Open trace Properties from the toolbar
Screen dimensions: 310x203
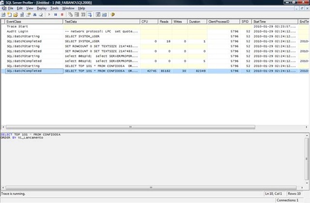(27, 15)
